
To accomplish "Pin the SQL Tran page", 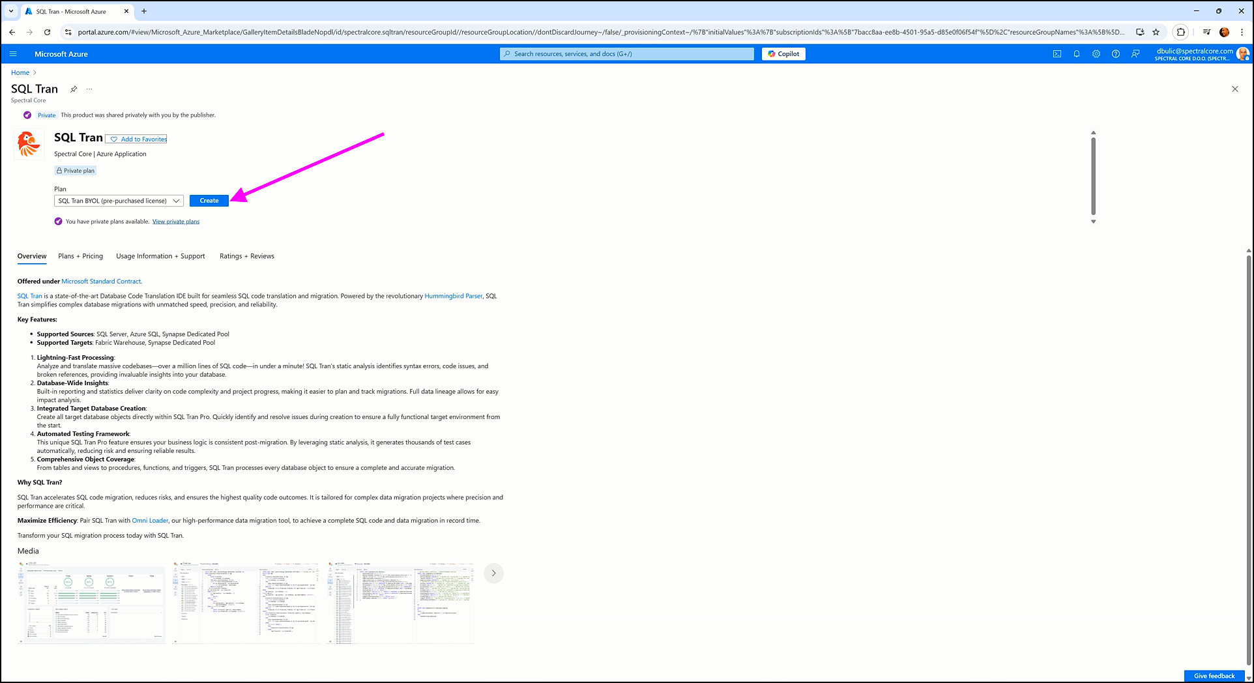I will [x=74, y=89].
